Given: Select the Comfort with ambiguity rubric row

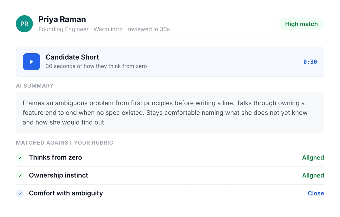Looking at the screenshot, I should pos(170,193).
